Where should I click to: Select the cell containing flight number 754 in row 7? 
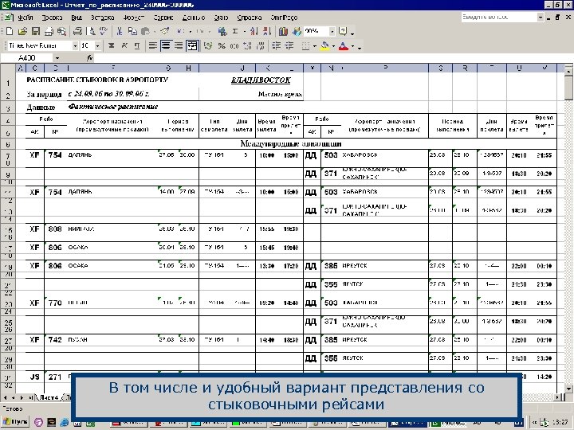pos(55,155)
